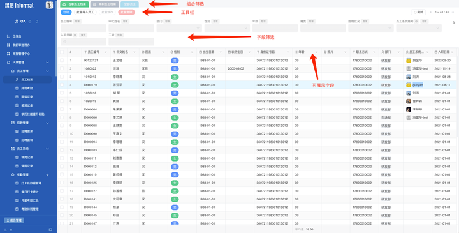The image size is (459, 233).
Task: Click the 排班考勤 sidebar icon
Action: pyautogui.click(x=17, y=88)
